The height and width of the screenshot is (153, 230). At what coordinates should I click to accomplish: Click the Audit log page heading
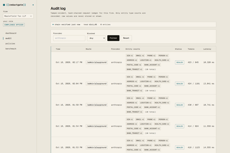pos(58,9)
